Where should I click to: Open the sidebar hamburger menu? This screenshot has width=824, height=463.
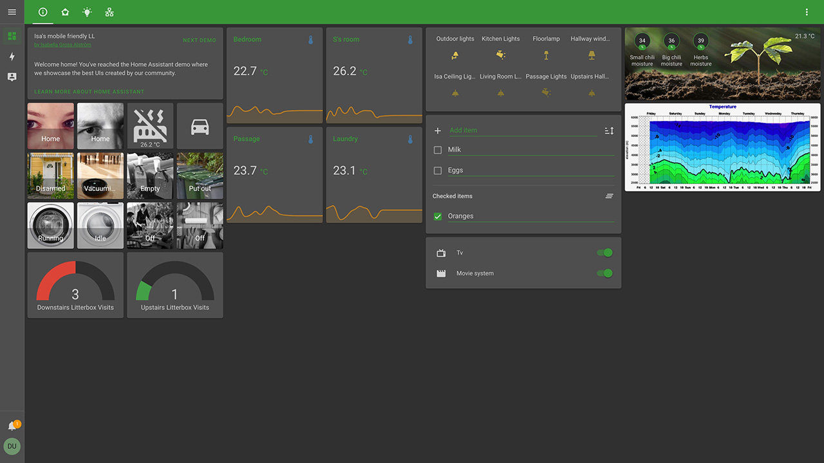[12, 12]
